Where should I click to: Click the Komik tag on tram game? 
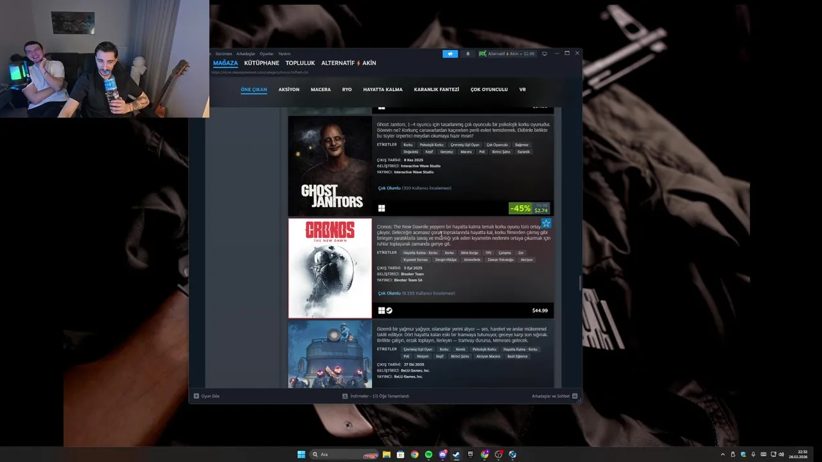[460, 350]
